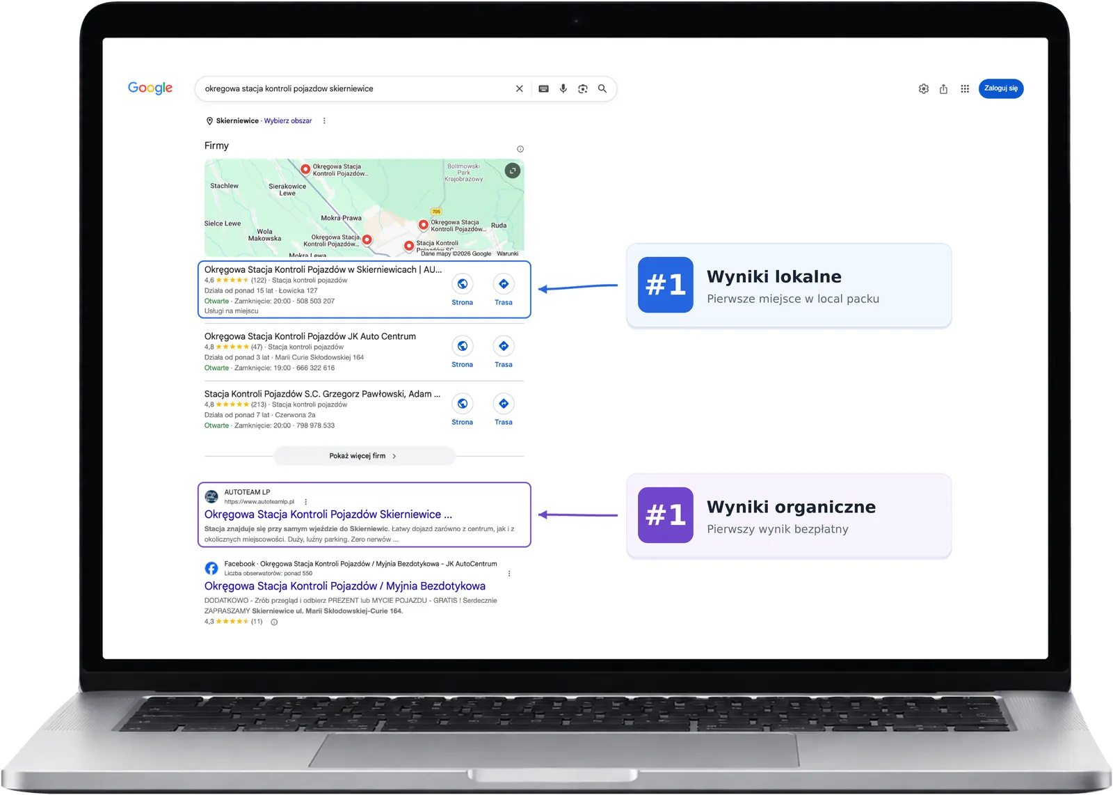Click the Wybierz obszar link

(x=288, y=121)
